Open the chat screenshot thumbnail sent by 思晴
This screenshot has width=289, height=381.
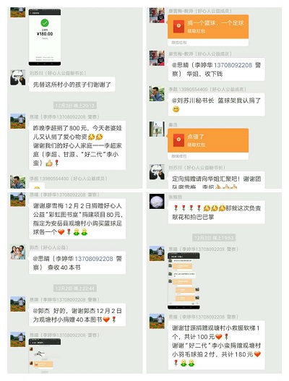(x=184, y=281)
